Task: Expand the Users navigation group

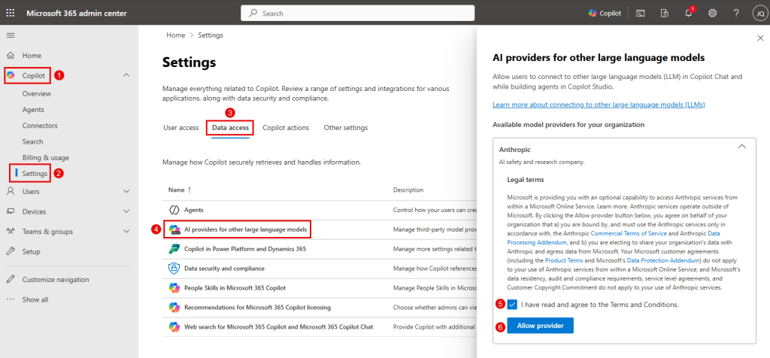Action: tap(126, 192)
